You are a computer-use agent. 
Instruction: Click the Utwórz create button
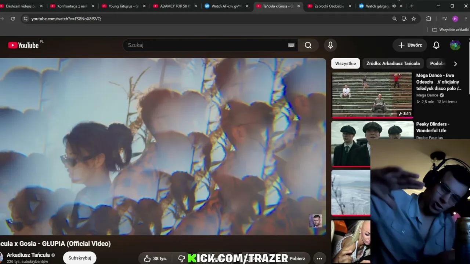[x=410, y=45]
